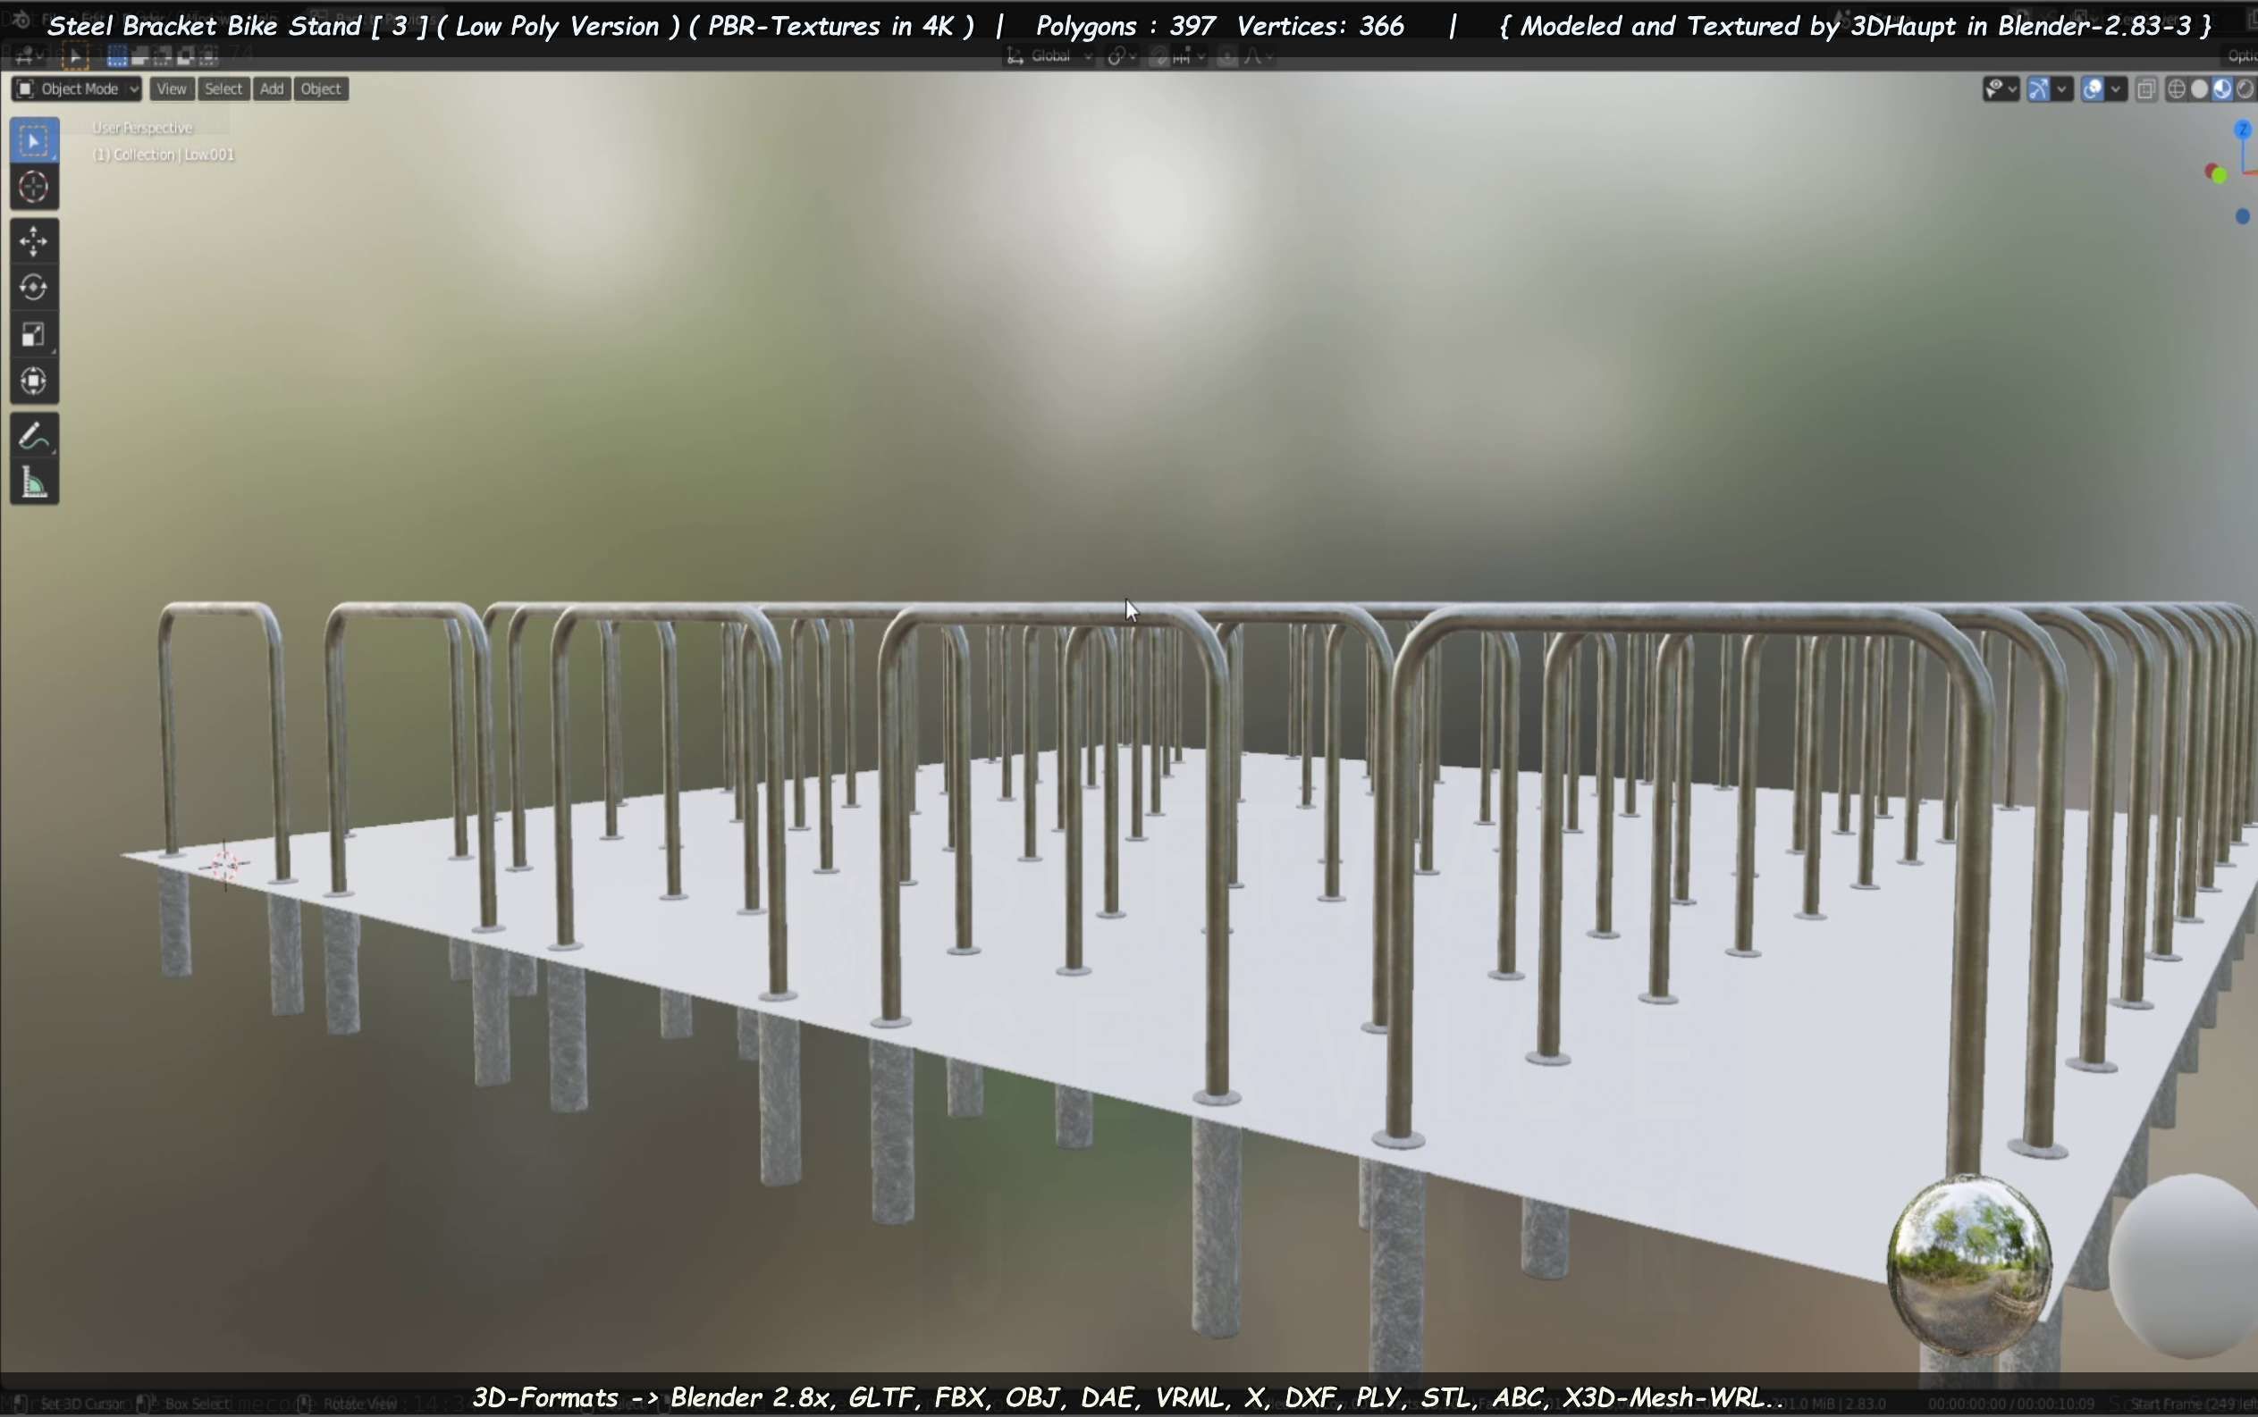Choose 'Extend selection' mode icon
The width and height of the screenshot is (2258, 1417).
[139, 57]
